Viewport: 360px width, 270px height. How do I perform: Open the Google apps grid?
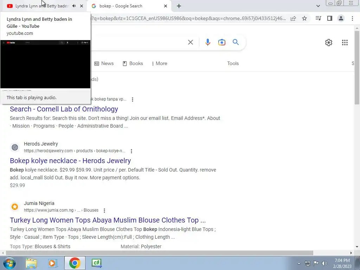[345, 43]
